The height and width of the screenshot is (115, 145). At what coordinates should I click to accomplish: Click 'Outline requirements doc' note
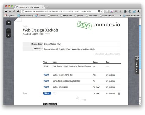click(63, 75)
